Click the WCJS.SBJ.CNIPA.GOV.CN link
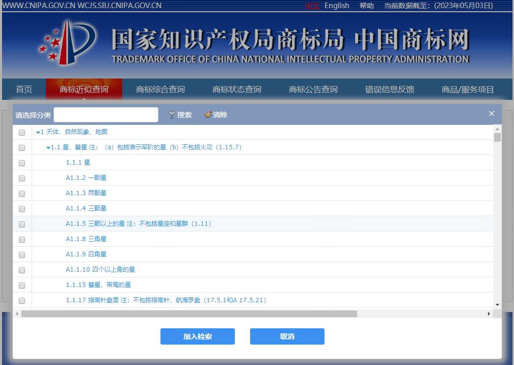Viewport: 514px width, 365px height. click(x=119, y=6)
